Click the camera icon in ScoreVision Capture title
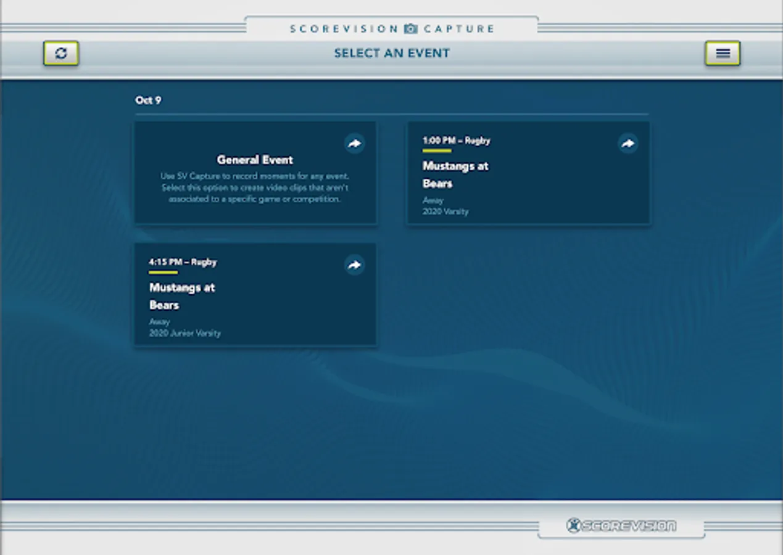783x555 pixels. coord(411,28)
